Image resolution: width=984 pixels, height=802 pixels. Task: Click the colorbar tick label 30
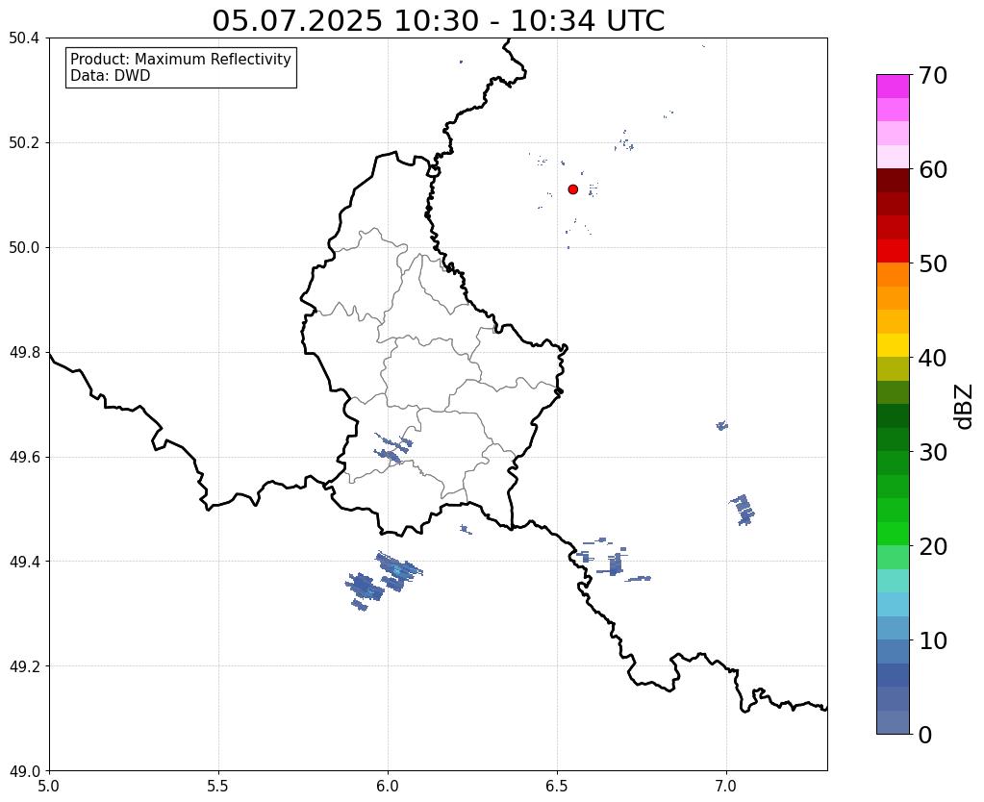(933, 451)
